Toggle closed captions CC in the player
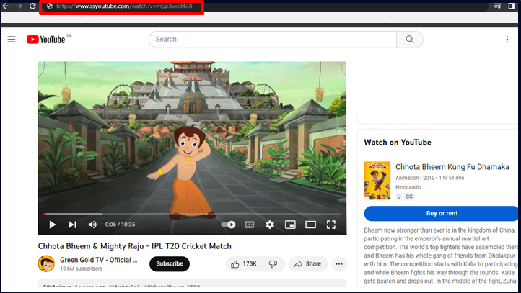This screenshot has width=521, height=293. tap(249, 225)
